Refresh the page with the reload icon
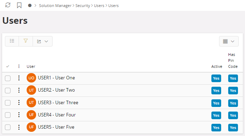This screenshot has height=136, width=245. click(x=8, y=5)
